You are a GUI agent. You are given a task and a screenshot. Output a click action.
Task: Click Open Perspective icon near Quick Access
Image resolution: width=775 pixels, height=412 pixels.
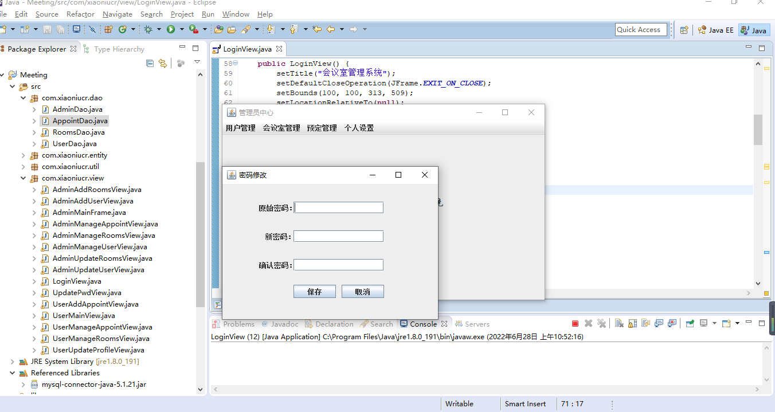[x=684, y=30]
